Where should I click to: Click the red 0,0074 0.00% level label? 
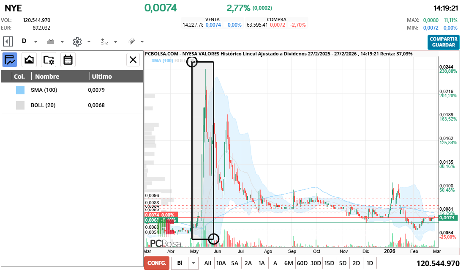pos(161,215)
